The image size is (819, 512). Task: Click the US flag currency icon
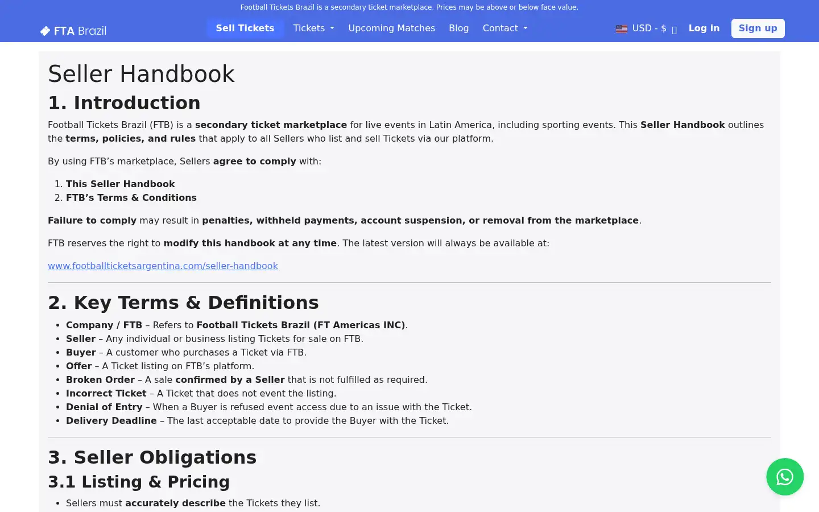click(622, 28)
